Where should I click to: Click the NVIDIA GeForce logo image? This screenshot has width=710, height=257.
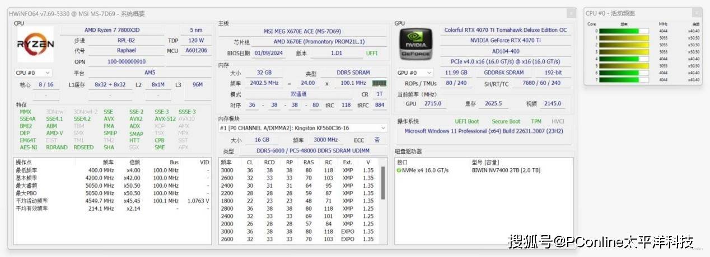(415, 44)
